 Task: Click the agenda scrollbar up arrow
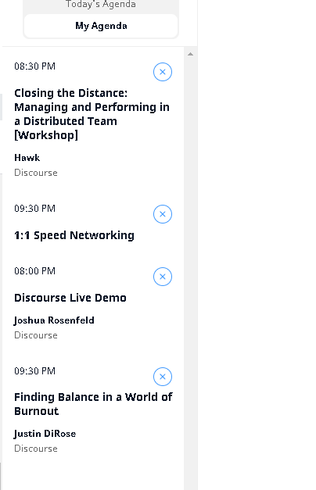[x=190, y=54]
